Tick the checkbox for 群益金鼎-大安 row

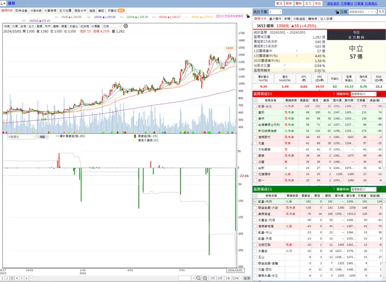click(255, 207)
